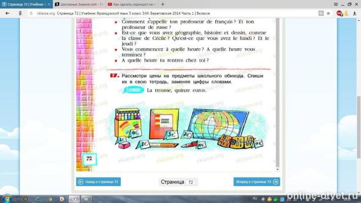Open the browser hamburger menu
The image size is (361, 203).
pos(336,4)
